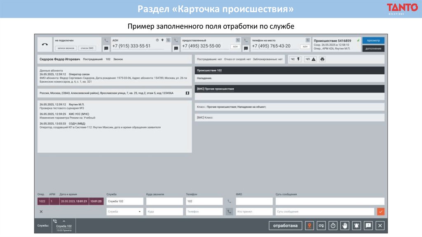Open the SMS list button
This screenshot has width=422, height=237.
(x=87, y=48)
